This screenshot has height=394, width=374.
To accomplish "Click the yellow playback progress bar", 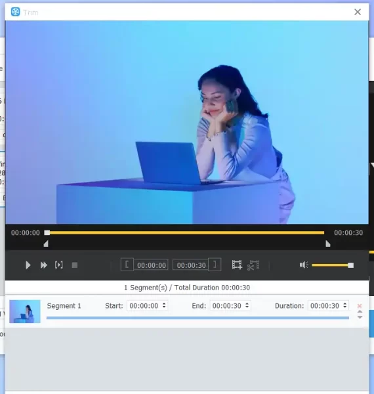I will [186, 232].
